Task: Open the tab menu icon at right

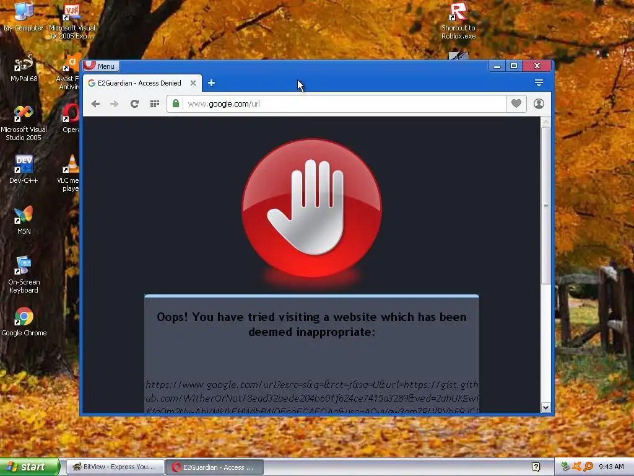Action: (539, 83)
